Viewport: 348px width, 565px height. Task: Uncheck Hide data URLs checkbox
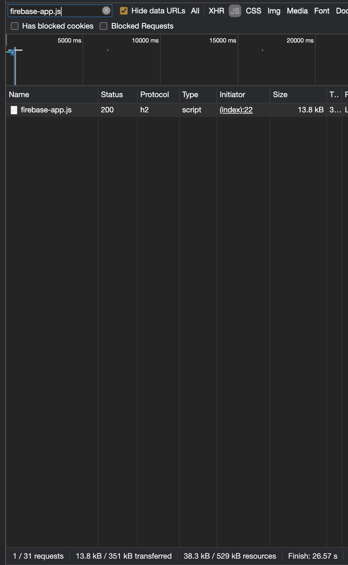click(x=124, y=11)
